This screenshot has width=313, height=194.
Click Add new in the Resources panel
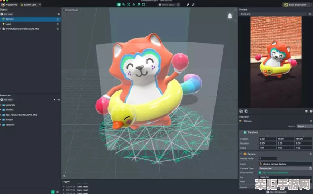[6, 100]
